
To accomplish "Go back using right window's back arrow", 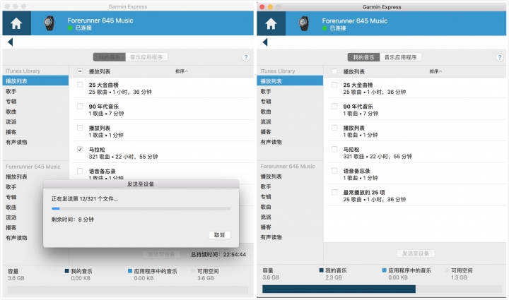I will 265,42.
